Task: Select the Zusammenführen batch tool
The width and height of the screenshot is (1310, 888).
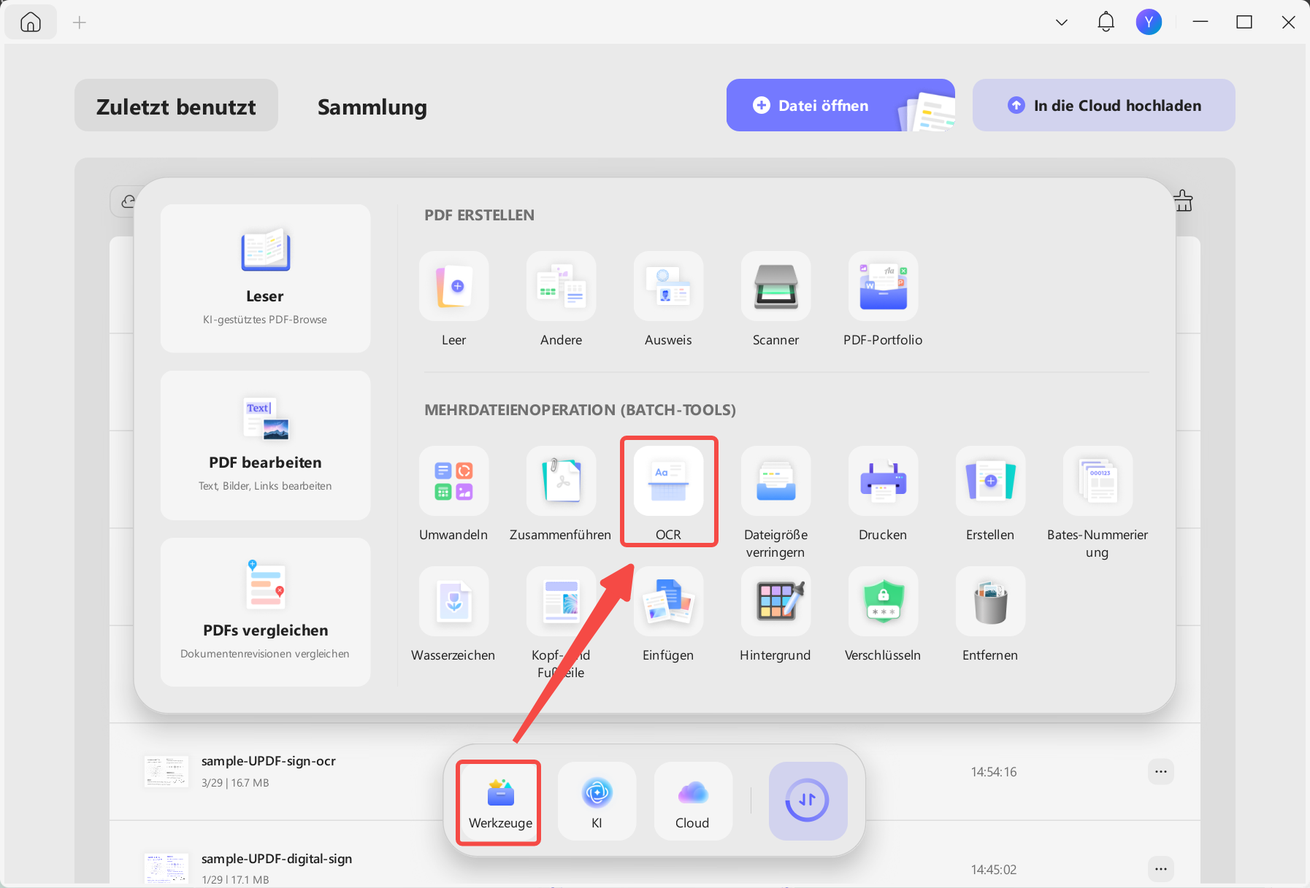Action: click(561, 481)
